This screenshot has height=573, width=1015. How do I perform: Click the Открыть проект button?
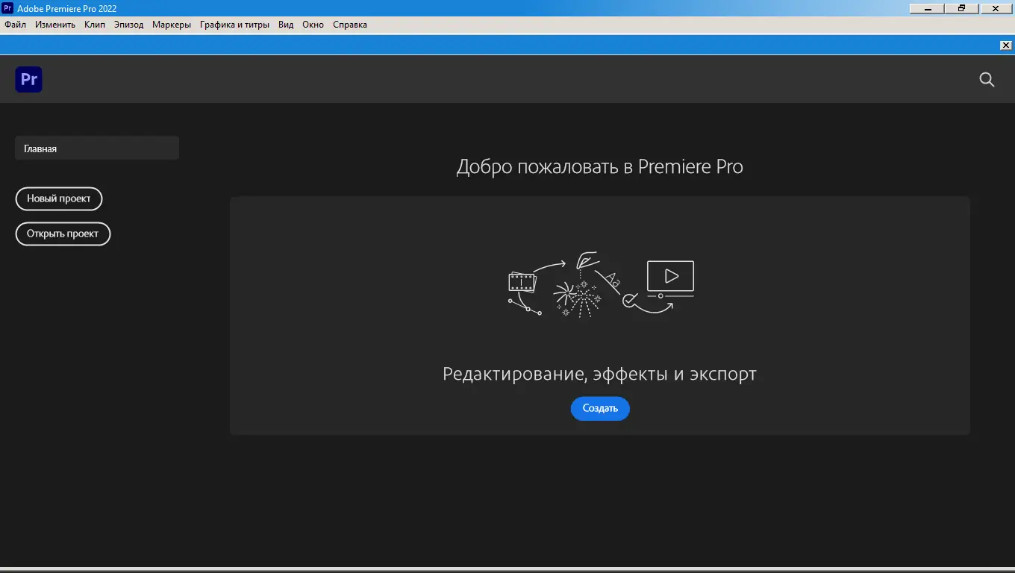[63, 234]
